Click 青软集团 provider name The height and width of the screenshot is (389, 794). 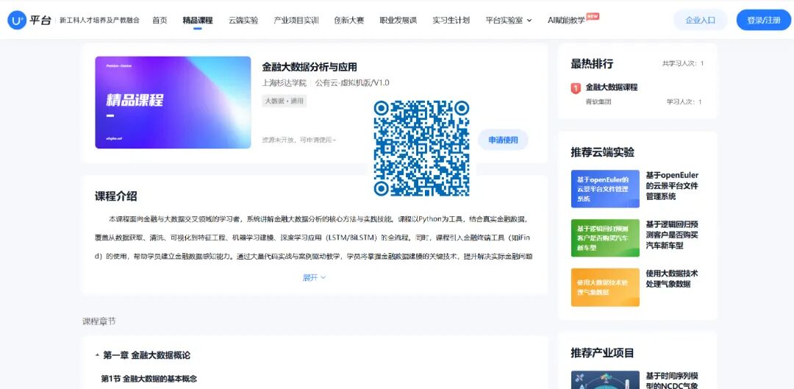[x=598, y=101]
